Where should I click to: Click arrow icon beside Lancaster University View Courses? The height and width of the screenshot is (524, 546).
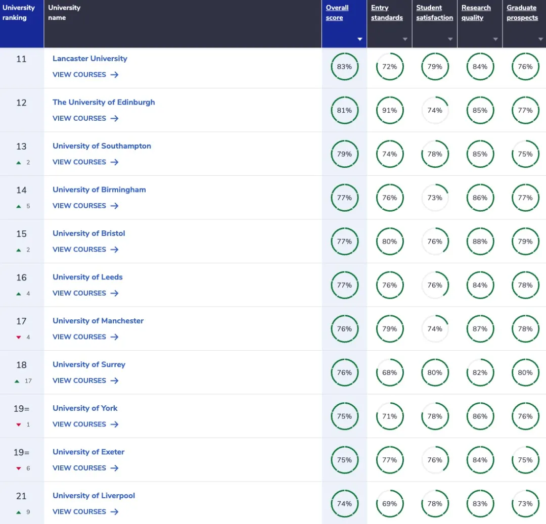114,75
